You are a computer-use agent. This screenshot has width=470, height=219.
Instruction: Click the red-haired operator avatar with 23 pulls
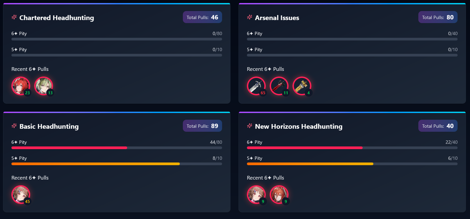tap(21, 86)
